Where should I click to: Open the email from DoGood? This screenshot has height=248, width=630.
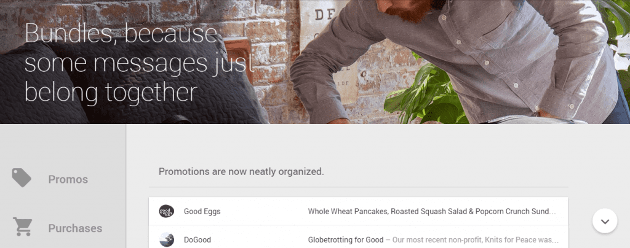click(x=359, y=239)
